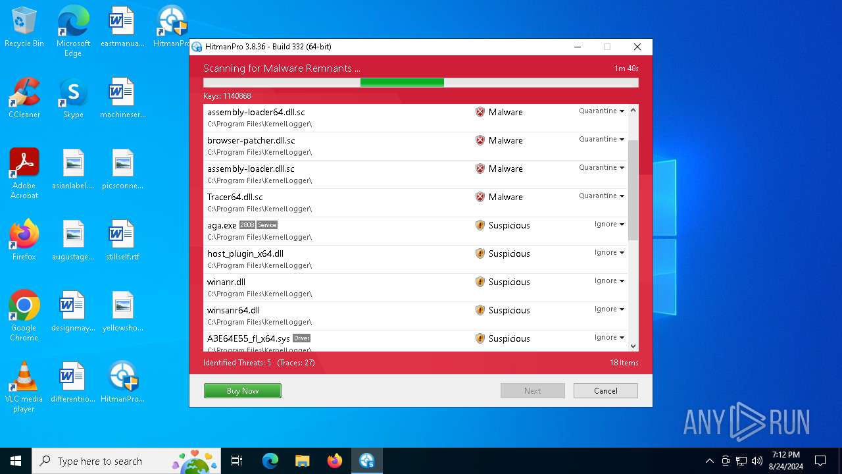Screen dimensions: 842x474
Task: Select the Google Chrome desktop shortcut
Action: [24, 315]
